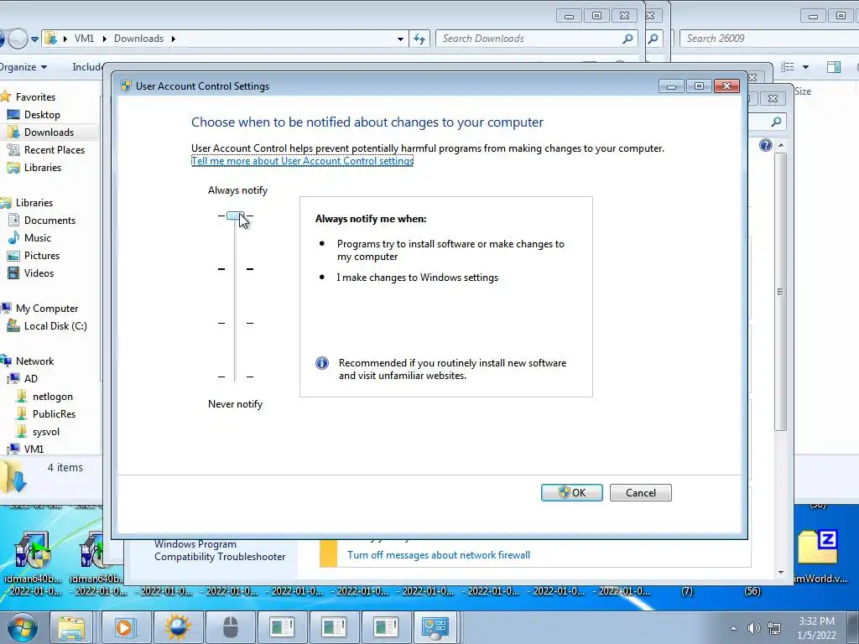Select VM1 network computer in sidebar
Viewport: 859px width, 644px height.
[34, 449]
